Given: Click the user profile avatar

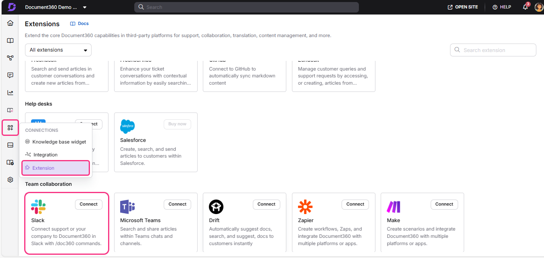Looking at the screenshot, I should [539, 7].
